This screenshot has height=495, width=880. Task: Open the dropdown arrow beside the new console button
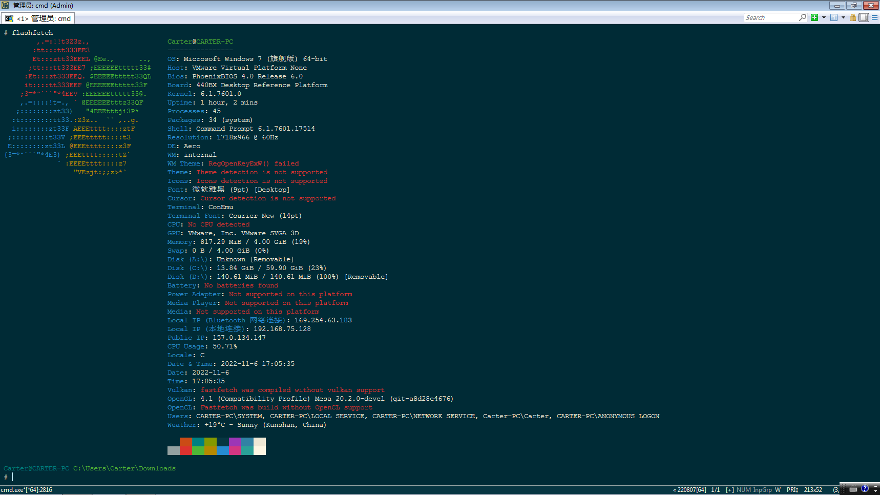click(824, 17)
